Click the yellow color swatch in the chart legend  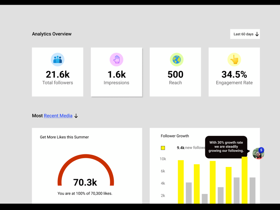pyautogui.click(x=163, y=148)
